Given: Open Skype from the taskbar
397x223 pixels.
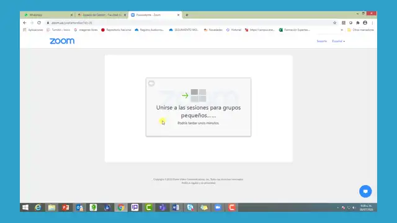Looking at the screenshot, I should coord(190,208).
